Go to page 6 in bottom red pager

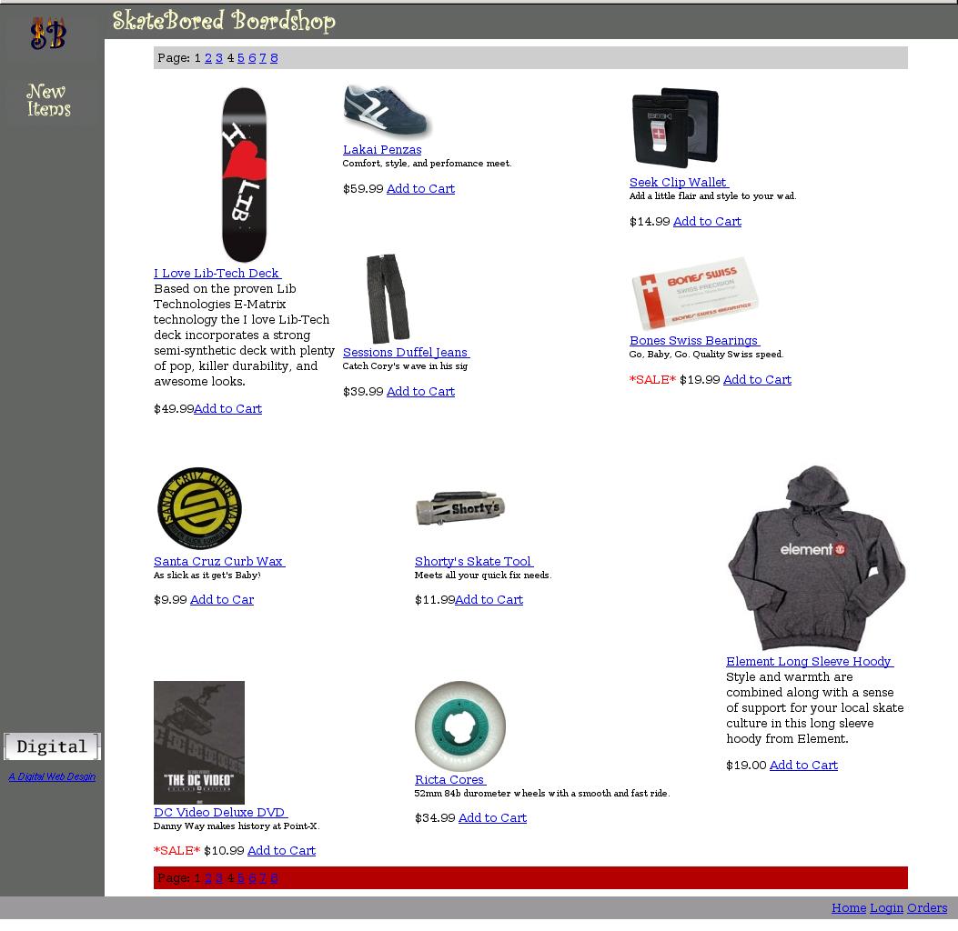(x=252, y=878)
